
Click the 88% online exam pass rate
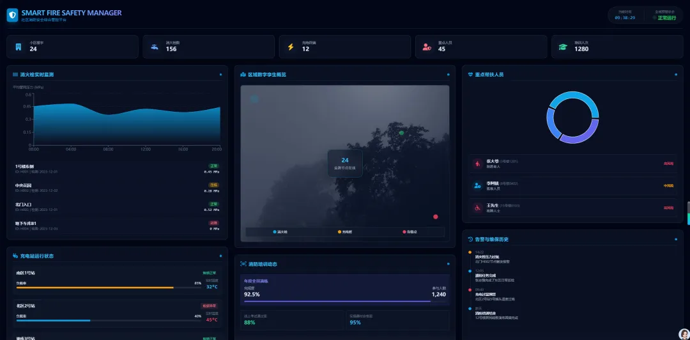click(x=250, y=322)
